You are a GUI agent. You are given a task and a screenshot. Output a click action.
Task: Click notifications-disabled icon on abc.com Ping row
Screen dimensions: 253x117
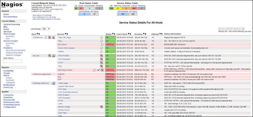click(x=102, y=66)
